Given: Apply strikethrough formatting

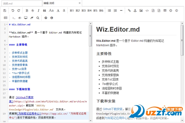Looking at the screenshot, I should [33, 11].
